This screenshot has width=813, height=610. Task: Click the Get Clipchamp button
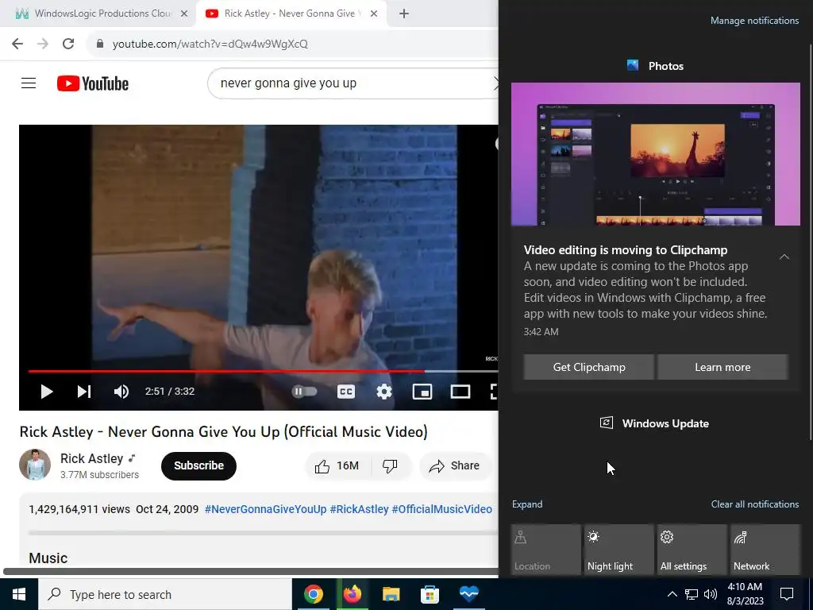589,367
